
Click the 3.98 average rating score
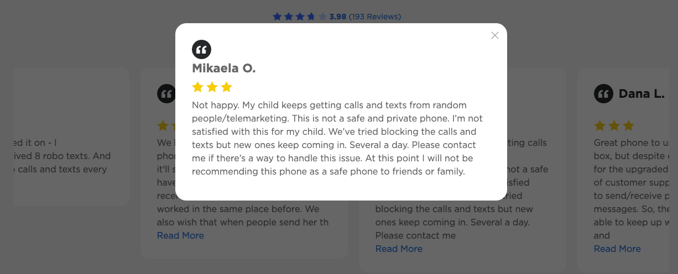[x=337, y=17]
